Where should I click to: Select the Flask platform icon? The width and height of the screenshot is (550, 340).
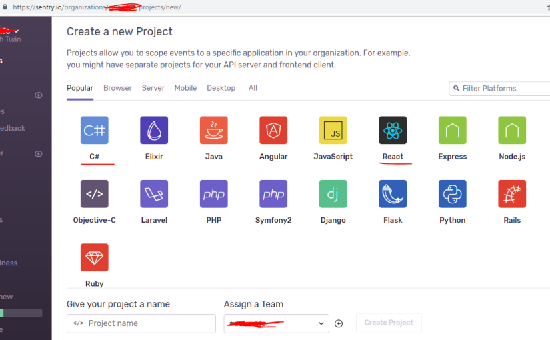click(393, 194)
